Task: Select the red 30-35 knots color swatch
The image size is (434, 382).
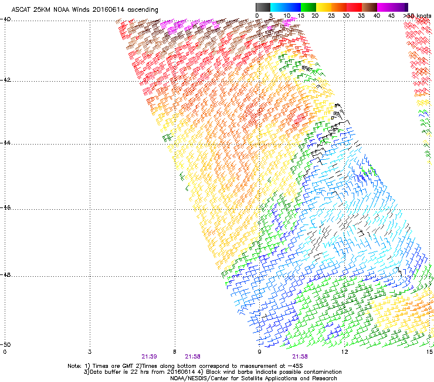Action: (x=354, y=7)
